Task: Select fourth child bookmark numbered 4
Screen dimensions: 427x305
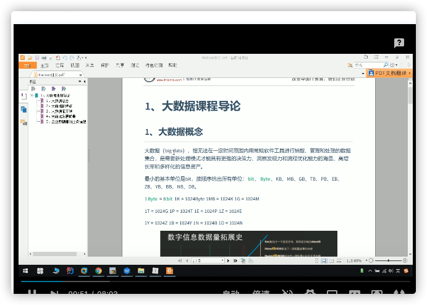Action: pos(61,116)
